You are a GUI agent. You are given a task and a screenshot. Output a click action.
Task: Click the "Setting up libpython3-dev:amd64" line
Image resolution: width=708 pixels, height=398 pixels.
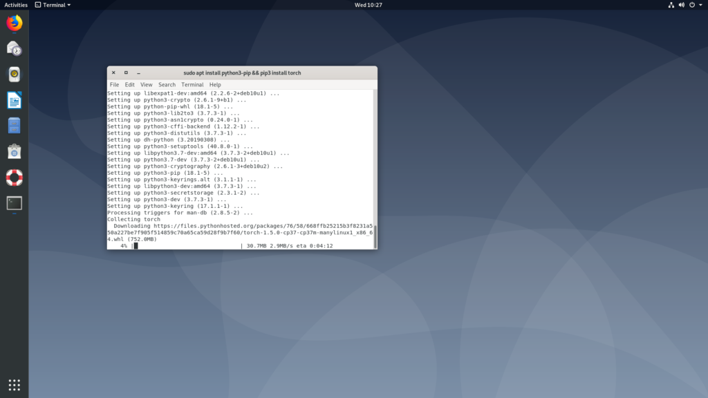coord(182,187)
